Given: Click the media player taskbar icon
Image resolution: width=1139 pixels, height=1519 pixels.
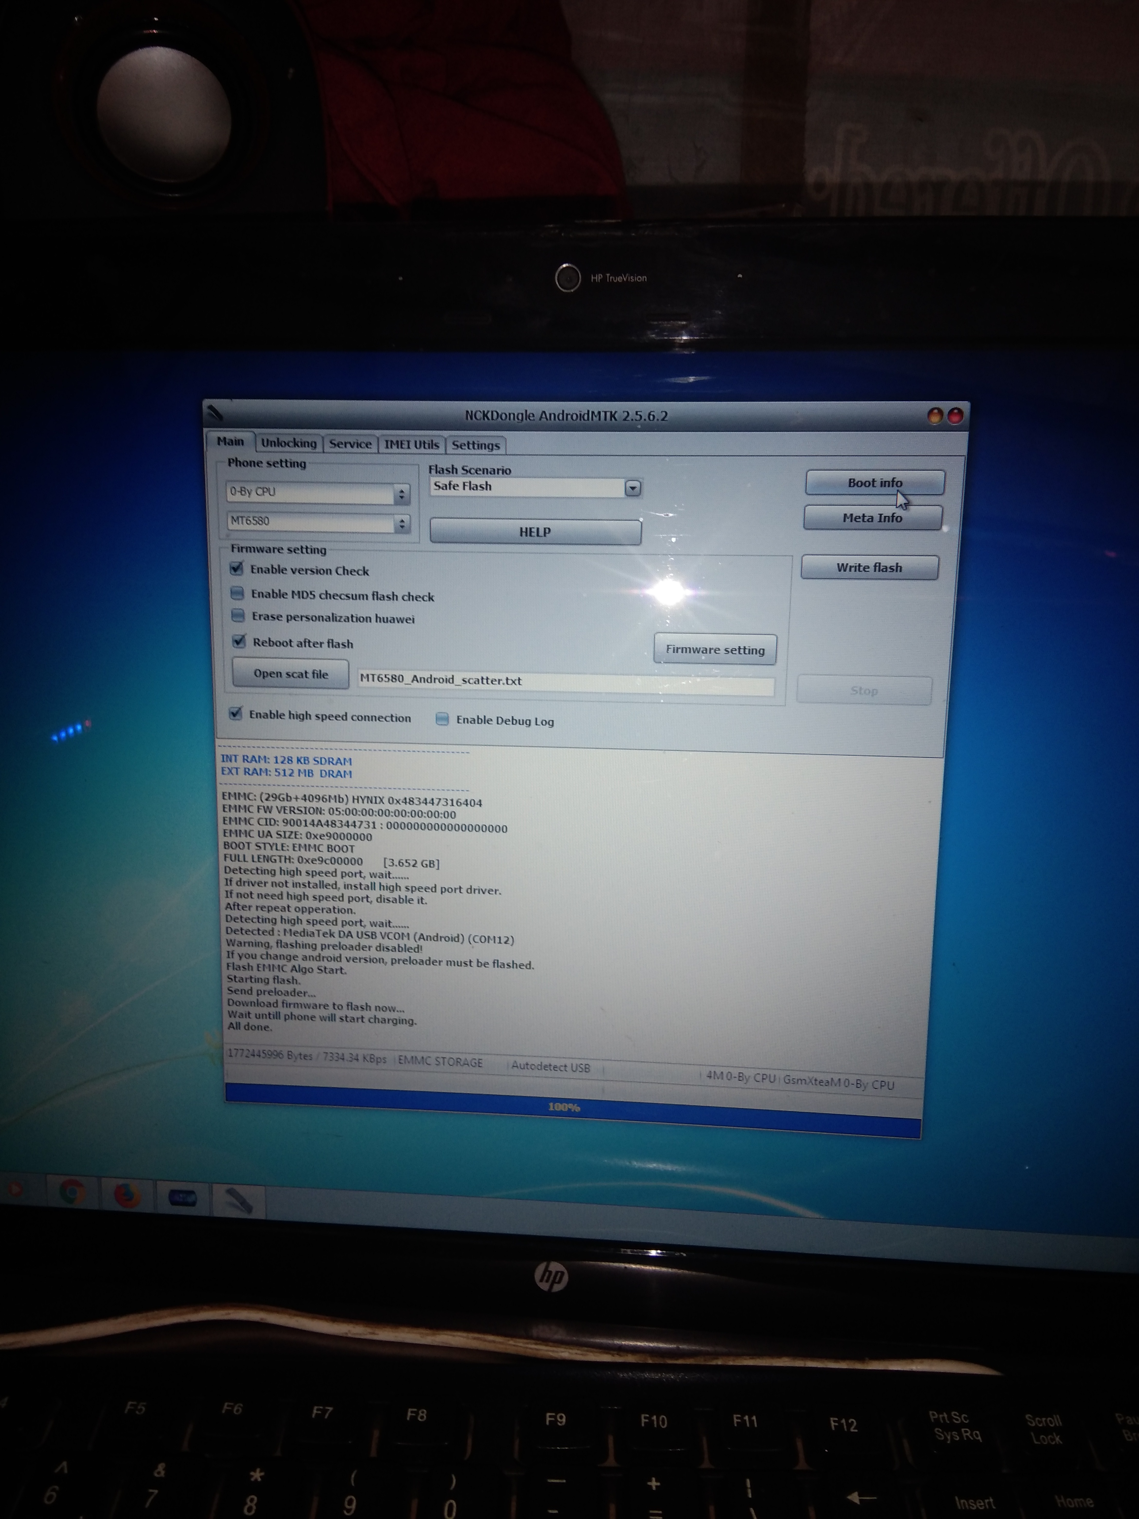Looking at the screenshot, I should pyautogui.click(x=15, y=1189).
